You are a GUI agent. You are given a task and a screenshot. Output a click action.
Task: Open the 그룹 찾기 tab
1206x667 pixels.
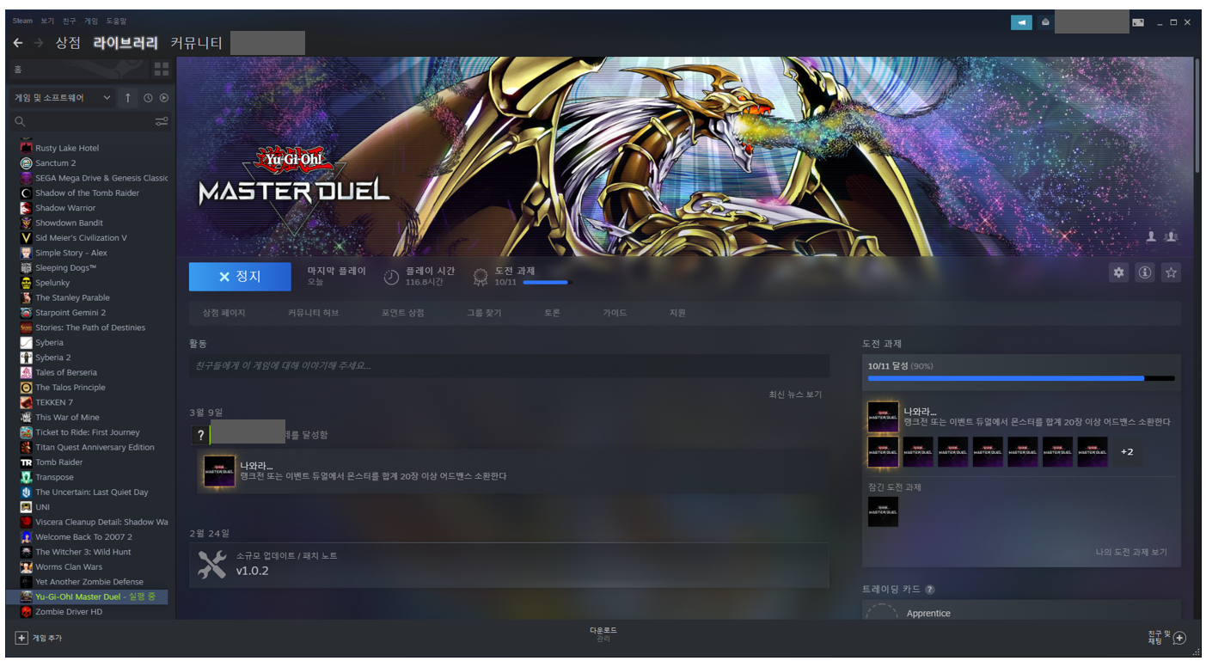[484, 313]
